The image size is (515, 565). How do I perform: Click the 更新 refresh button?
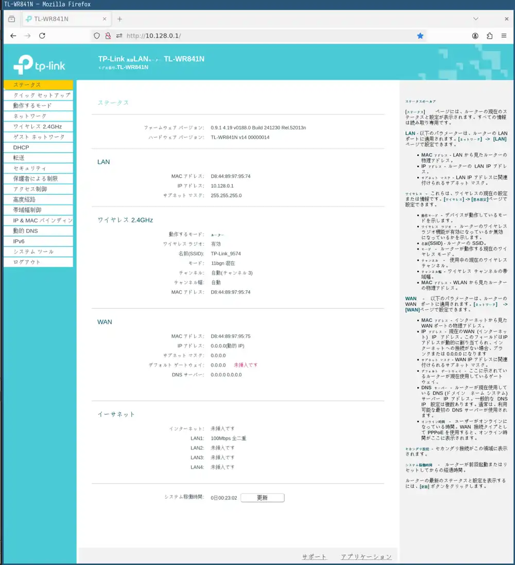(x=262, y=497)
